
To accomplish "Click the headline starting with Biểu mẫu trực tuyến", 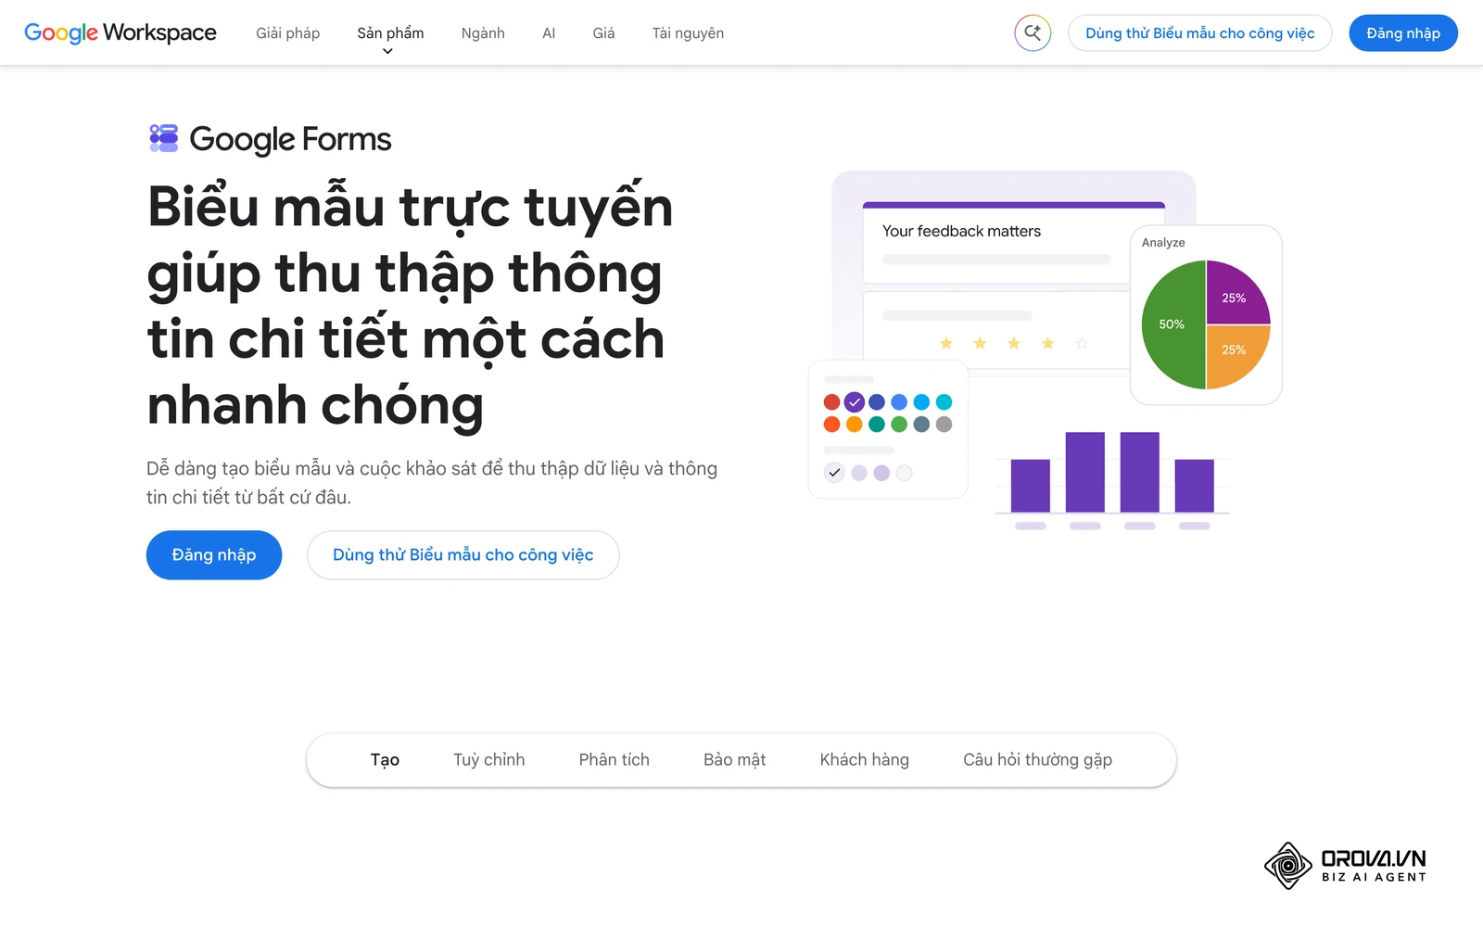I will coord(411,306).
